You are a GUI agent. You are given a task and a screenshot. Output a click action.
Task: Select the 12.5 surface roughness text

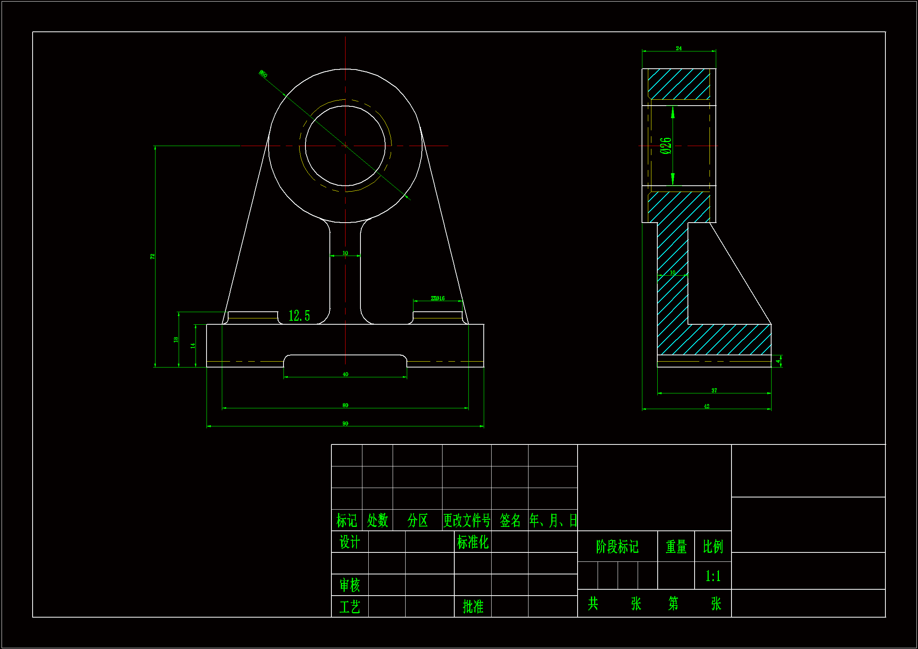[299, 316]
